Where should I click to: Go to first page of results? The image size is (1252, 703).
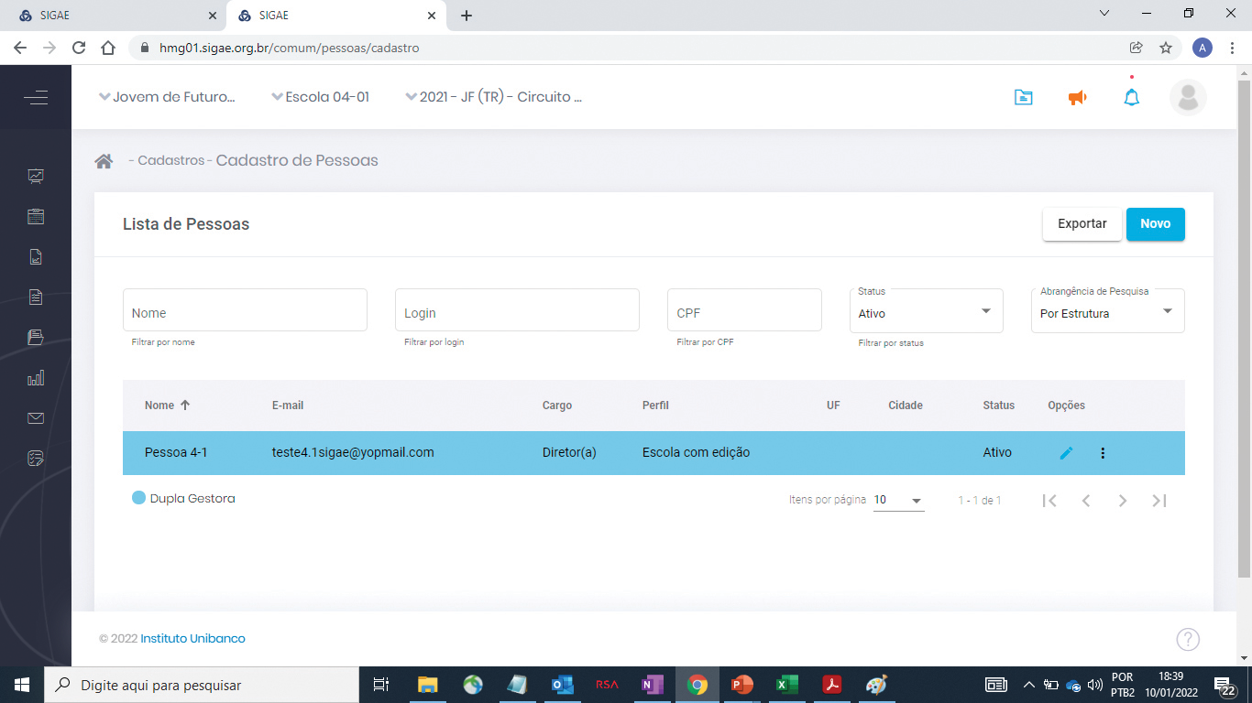pos(1050,501)
